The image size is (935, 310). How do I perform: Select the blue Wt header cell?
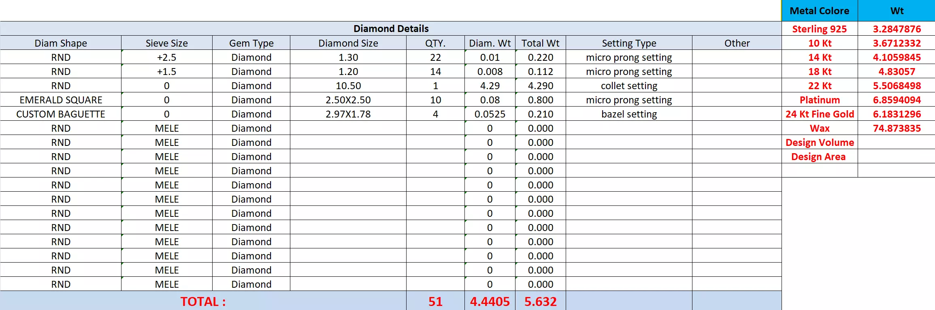coord(897,11)
